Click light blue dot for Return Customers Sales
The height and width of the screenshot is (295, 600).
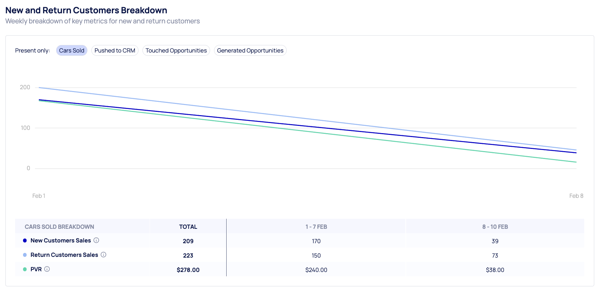point(25,255)
